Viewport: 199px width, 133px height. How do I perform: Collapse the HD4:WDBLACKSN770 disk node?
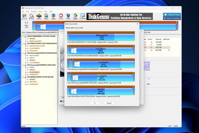pos(23,77)
